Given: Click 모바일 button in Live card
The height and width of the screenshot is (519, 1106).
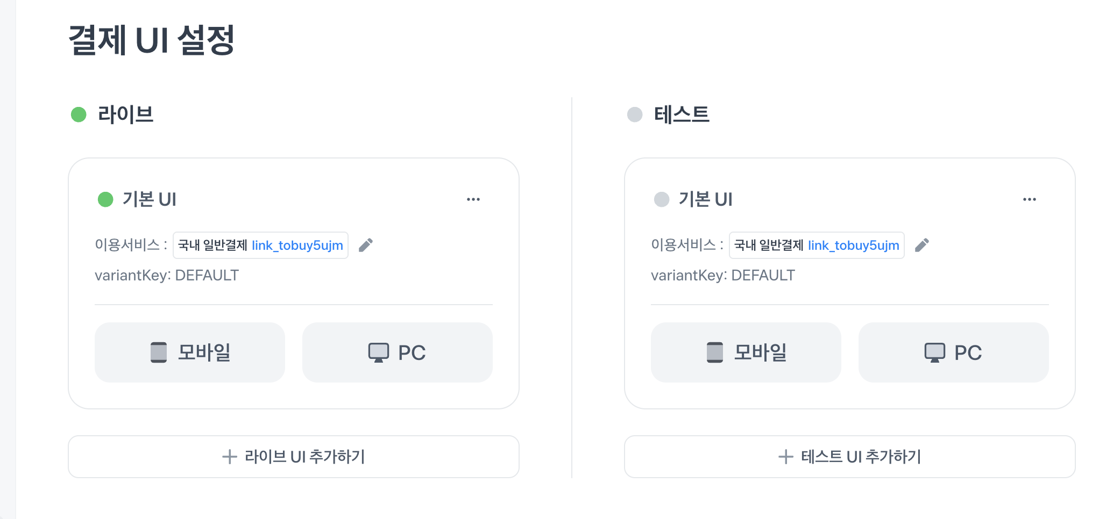Looking at the screenshot, I should (x=190, y=352).
